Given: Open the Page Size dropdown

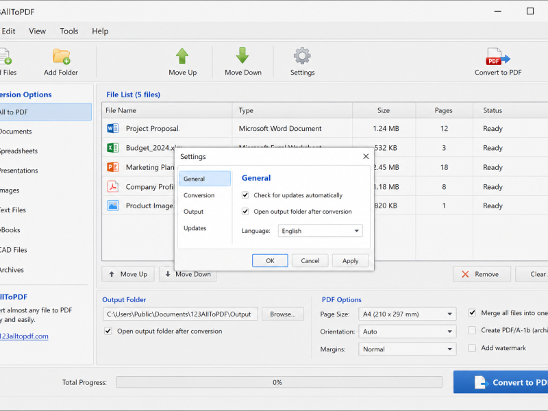Looking at the screenshot, I should coord(407,314).
